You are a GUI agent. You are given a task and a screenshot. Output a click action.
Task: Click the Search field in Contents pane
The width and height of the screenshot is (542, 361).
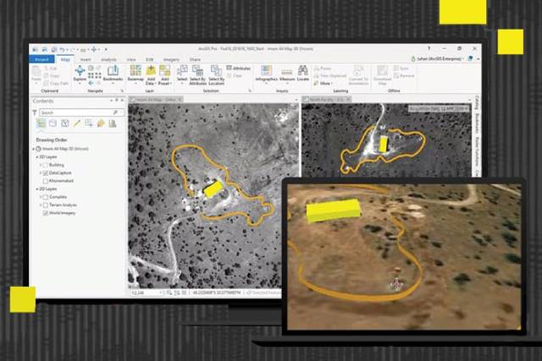[81, 112]
